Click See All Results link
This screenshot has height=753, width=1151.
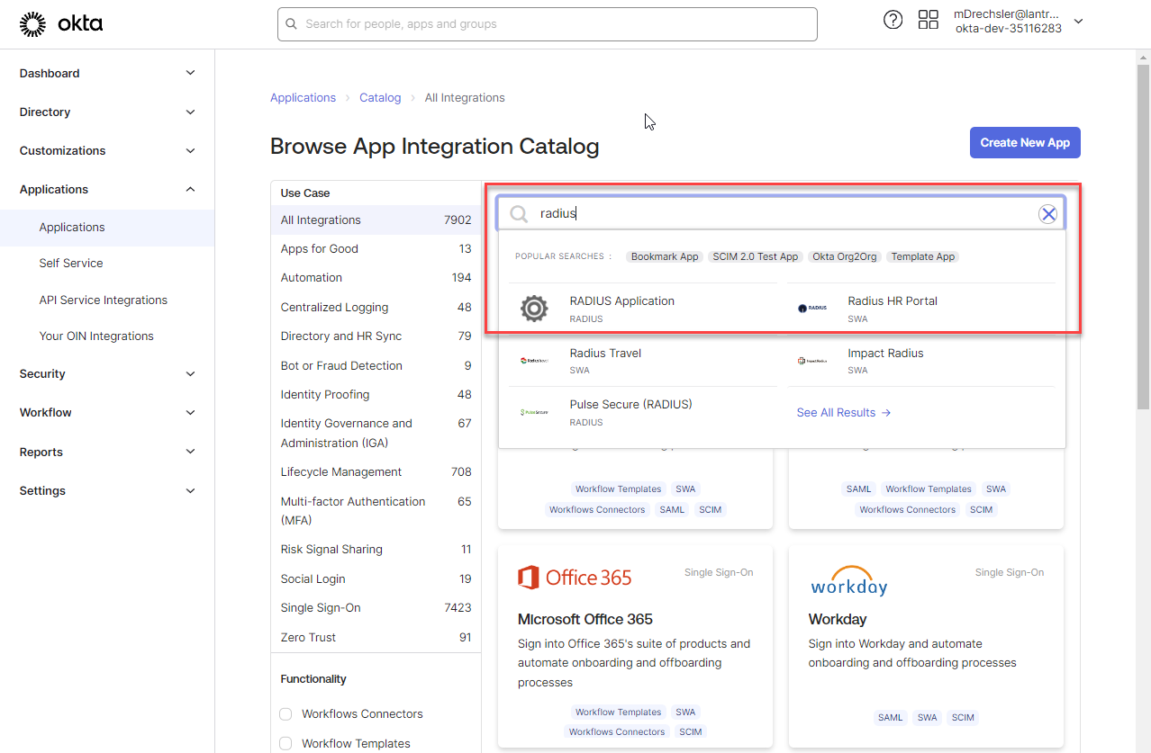844,413
